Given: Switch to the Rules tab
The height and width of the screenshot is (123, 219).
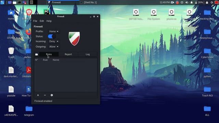Looking at the screenshot, I should point(49,54).
